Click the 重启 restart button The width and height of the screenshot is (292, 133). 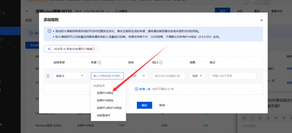pos(257,11)
